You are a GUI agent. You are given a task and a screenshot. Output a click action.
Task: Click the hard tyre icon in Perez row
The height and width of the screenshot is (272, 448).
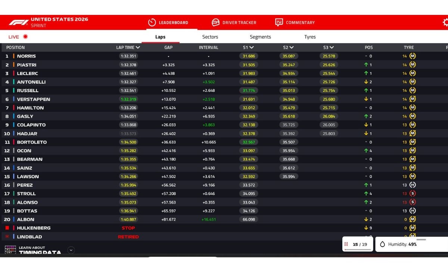[x=413, y=185]
